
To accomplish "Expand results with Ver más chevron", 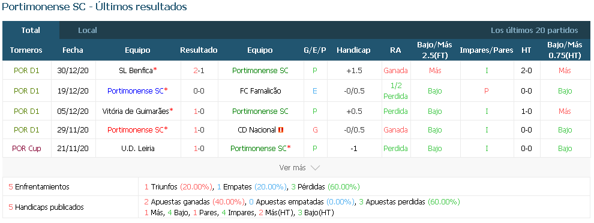I will 315,168.
